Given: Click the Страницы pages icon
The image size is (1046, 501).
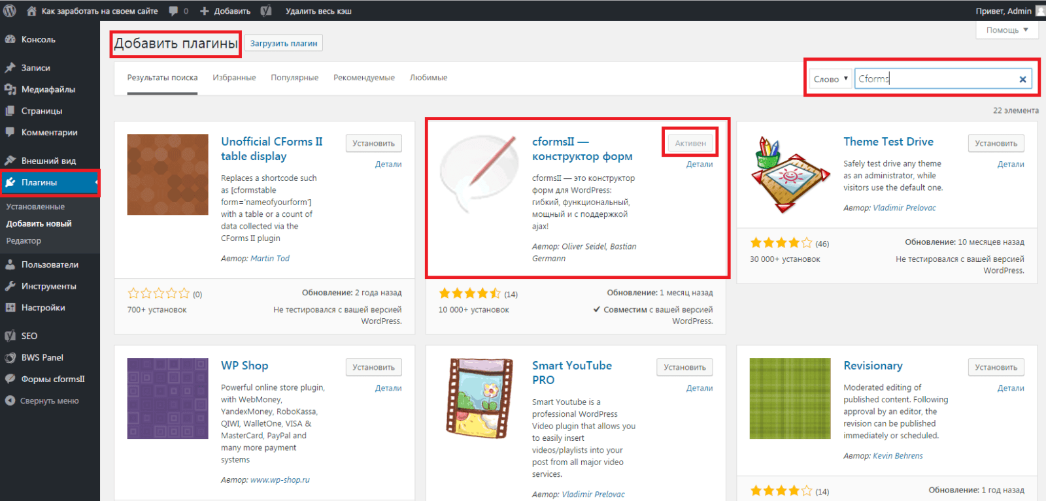Looking at the screenshot, I should [x=10, y=111].
